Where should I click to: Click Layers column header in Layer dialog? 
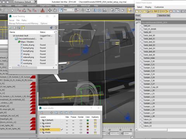(50, 117)
